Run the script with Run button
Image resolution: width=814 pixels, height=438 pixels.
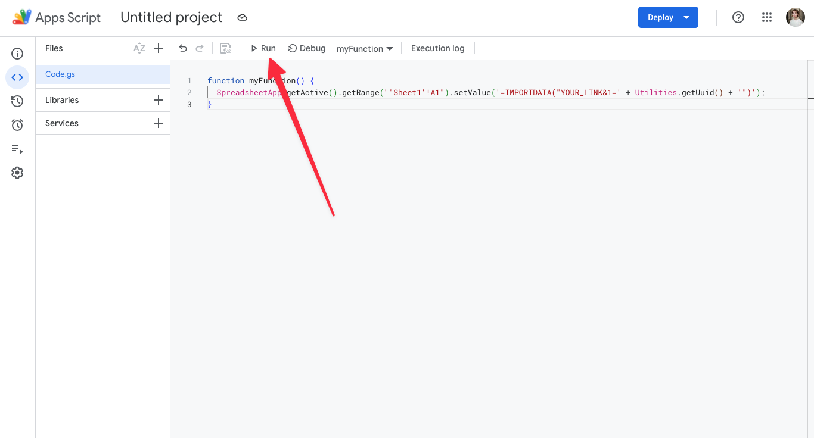[x=263, y=48]
